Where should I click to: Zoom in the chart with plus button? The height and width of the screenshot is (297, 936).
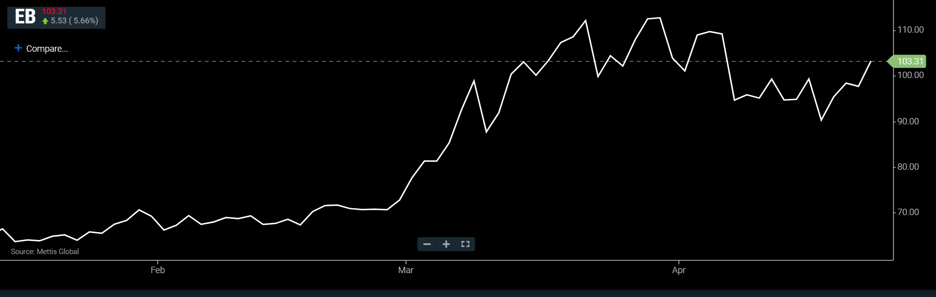(446, 244)
